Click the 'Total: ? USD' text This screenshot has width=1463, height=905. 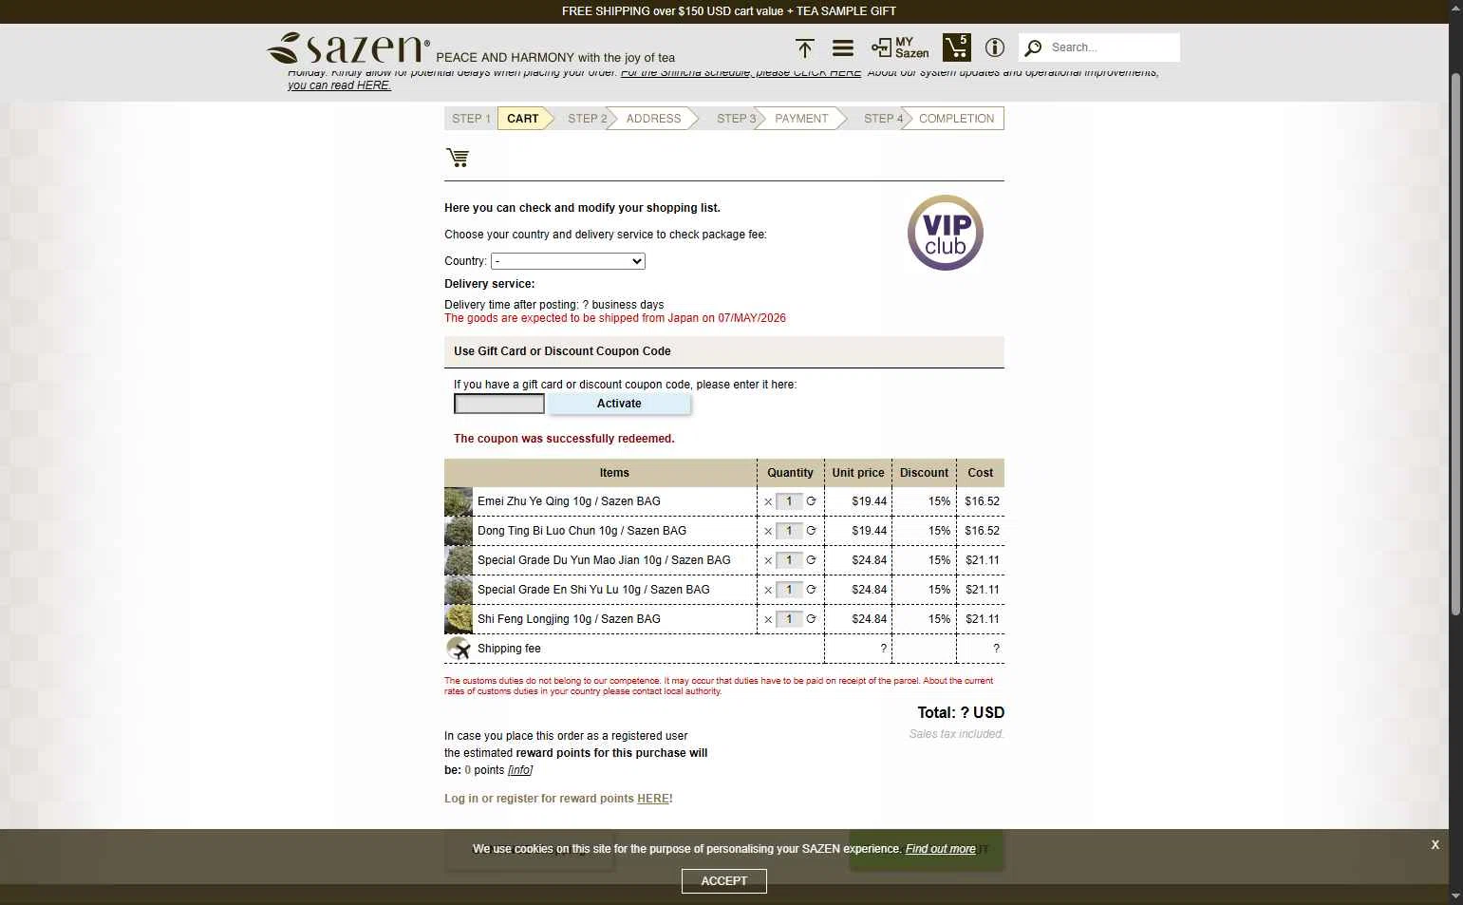961,712
